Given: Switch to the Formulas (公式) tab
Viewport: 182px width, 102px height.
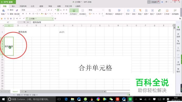Looking at the screenshot, I should (x=33, y=6).
